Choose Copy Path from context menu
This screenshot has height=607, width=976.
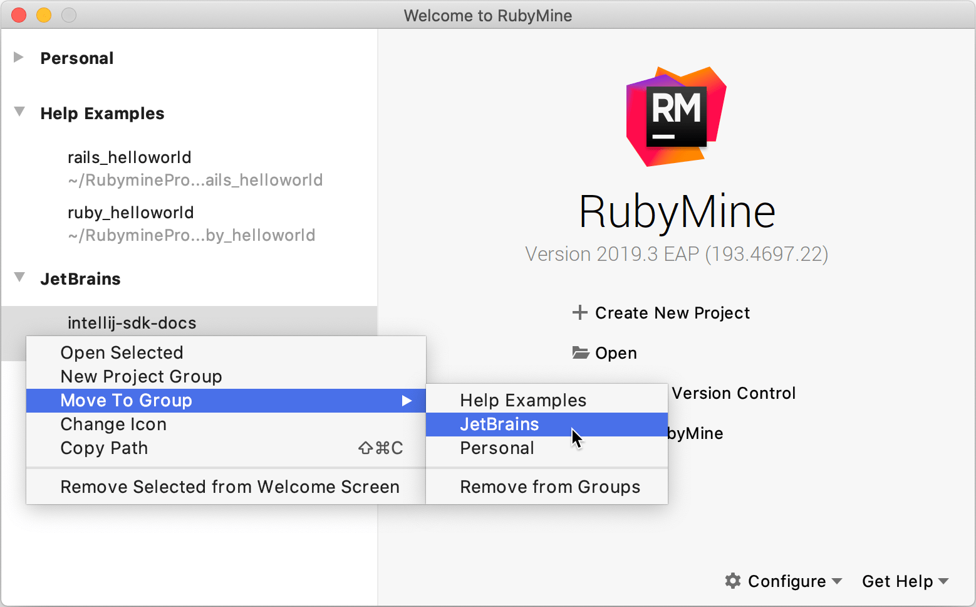pyautogui.click(x=226, y=448)
